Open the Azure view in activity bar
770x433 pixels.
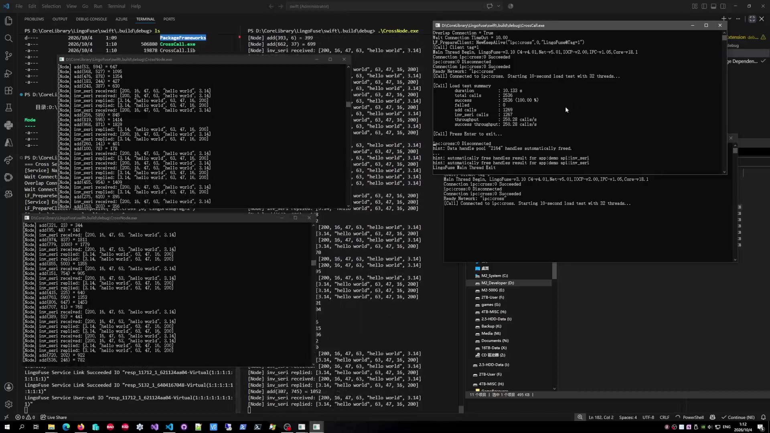[x=8, y=142]
